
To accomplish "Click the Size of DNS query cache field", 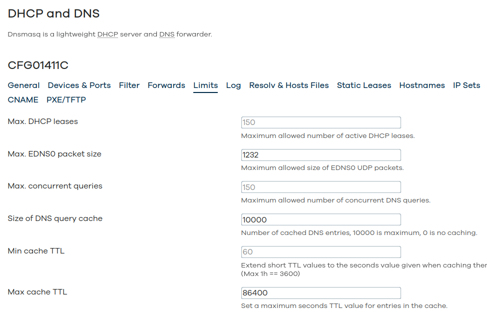I will click(x=321, y=219).
